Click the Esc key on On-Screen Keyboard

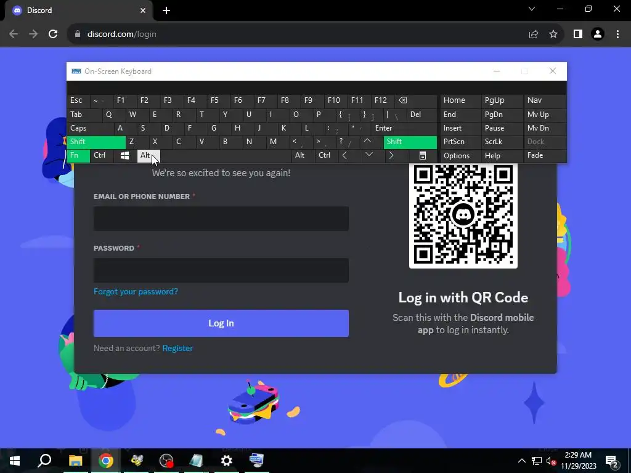(x=78, y=100)
